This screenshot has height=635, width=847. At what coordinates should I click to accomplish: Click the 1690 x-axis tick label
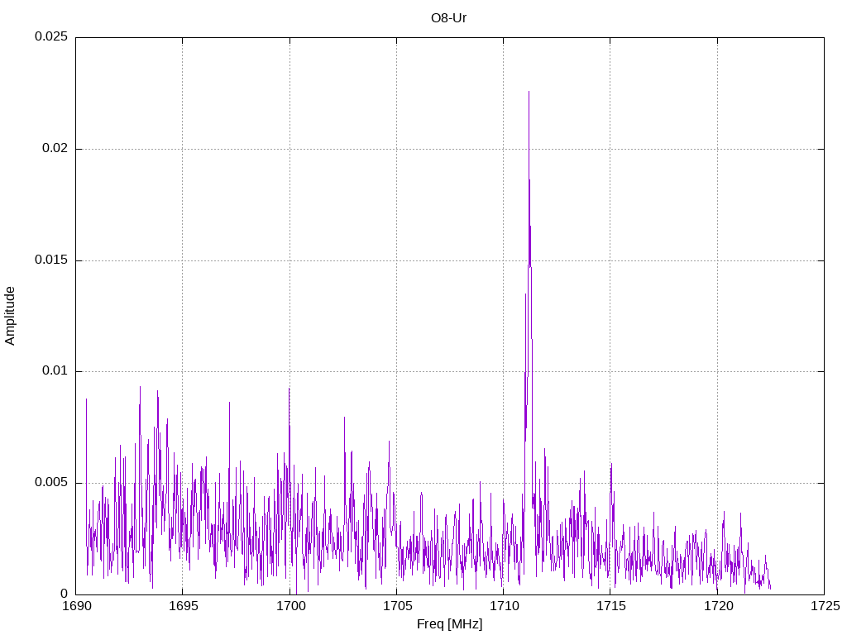pos(76,606)
